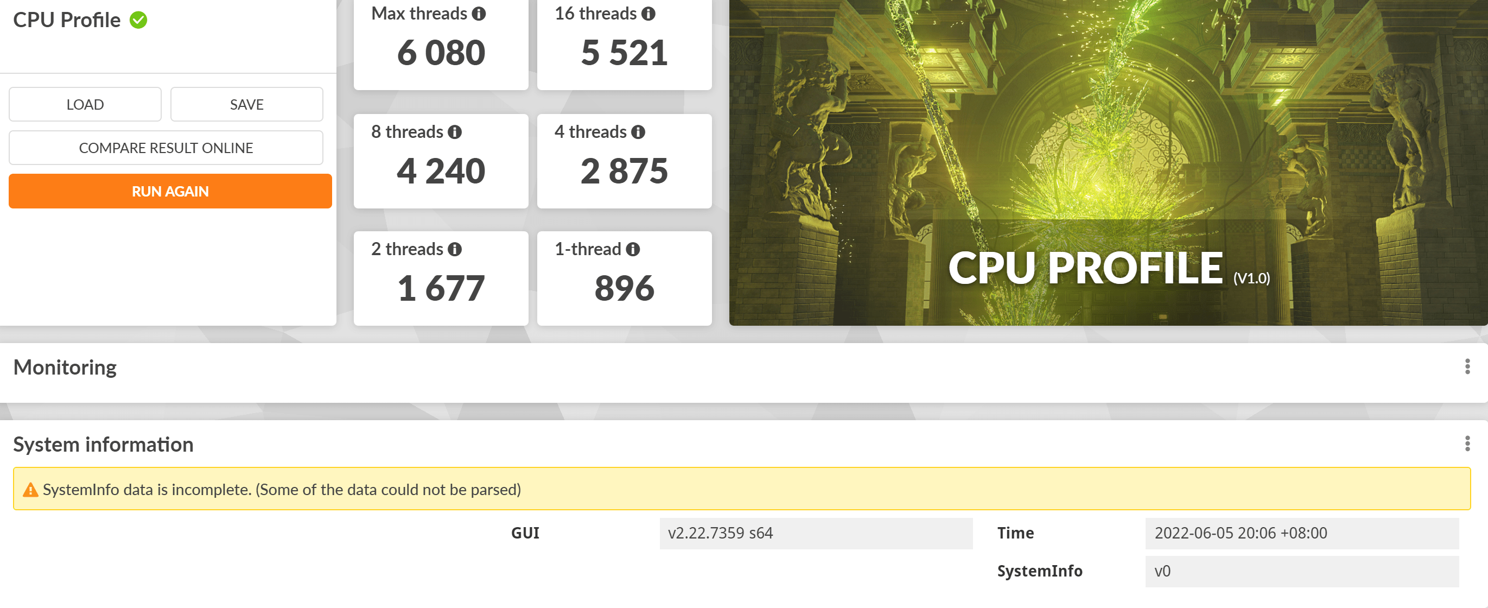The image size is (1488, 608).
Task: Click 8 threads score 4 240
Action: [x=441, y=172]
